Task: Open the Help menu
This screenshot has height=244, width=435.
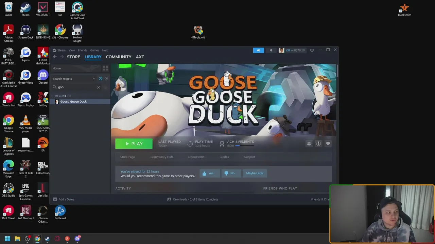Action: pos(105,50)
